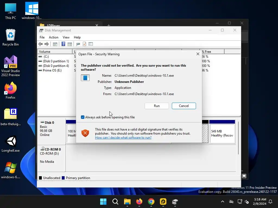Open Google Chrome from the taskbar

(x=151, y=201)
